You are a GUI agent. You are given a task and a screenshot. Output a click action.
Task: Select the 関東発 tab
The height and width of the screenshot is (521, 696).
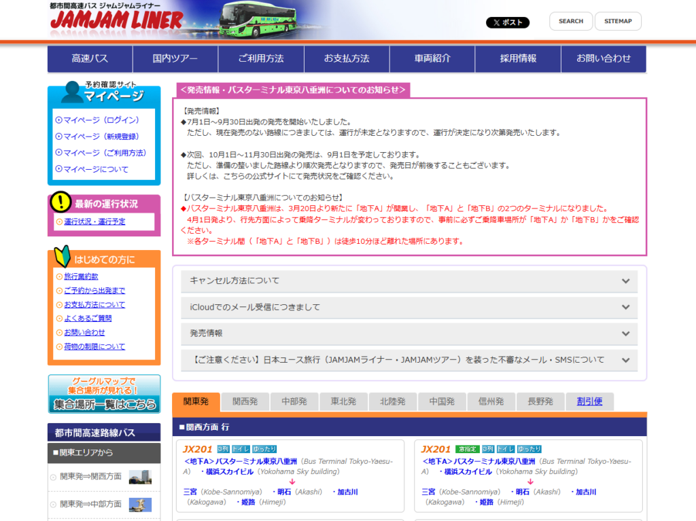(x=196, y=402)
